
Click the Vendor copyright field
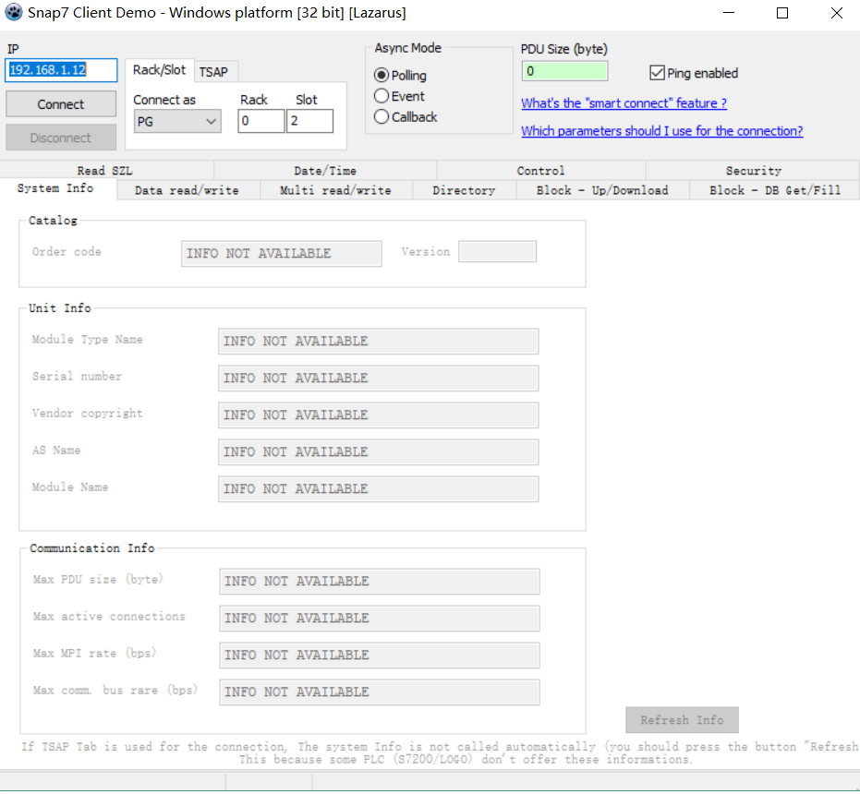pyautogui.click(x=379, y=415)
